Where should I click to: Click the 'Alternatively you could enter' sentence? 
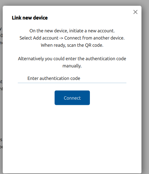coord(72,59)
